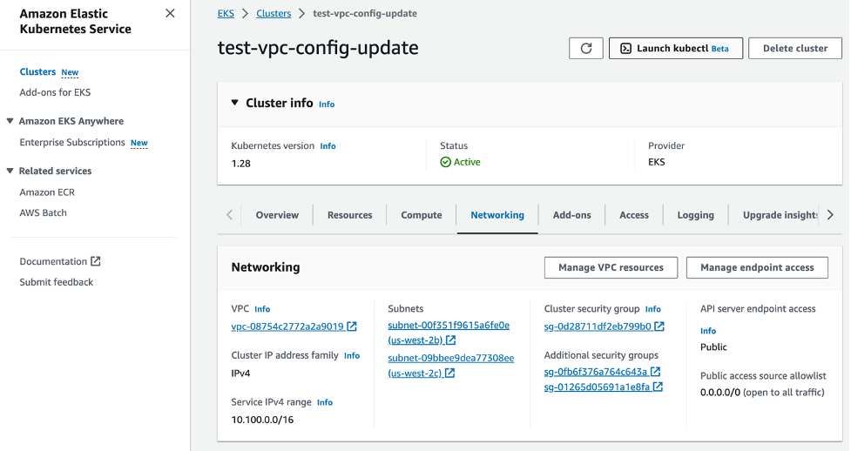851x451 pixels.
Task: Click external link icon next to us-west-2c
Action: [449, 374]
